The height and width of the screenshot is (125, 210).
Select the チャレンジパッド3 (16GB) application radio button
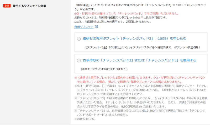click(x=79, y=39)
